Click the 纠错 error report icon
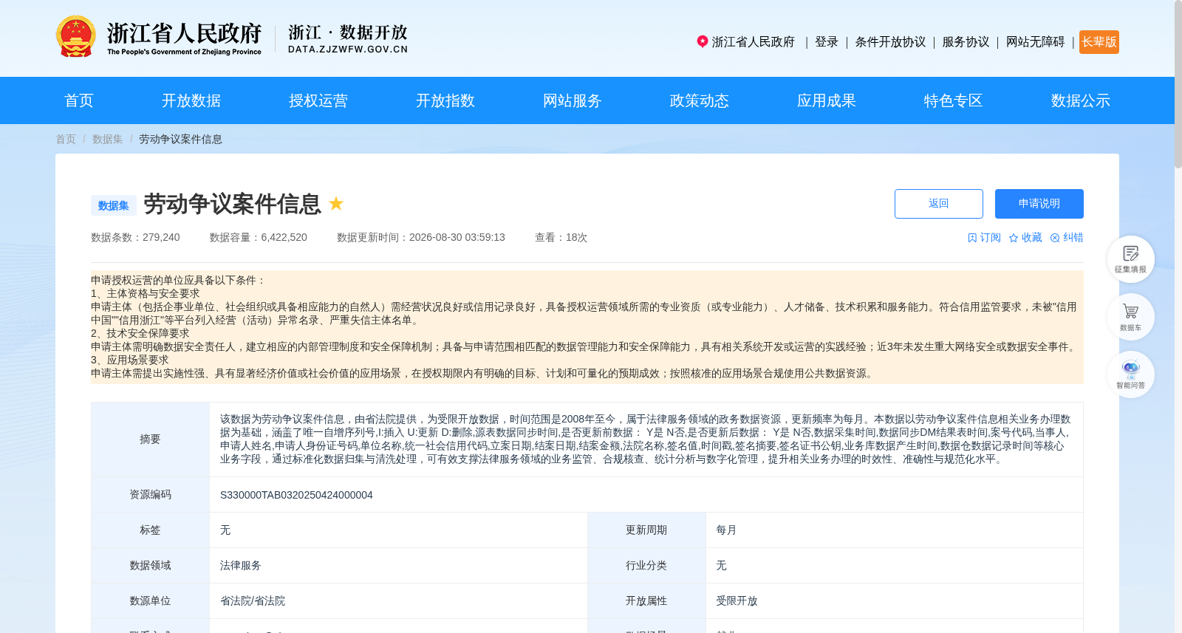 pyautogui.click(x=1055, y=238)
